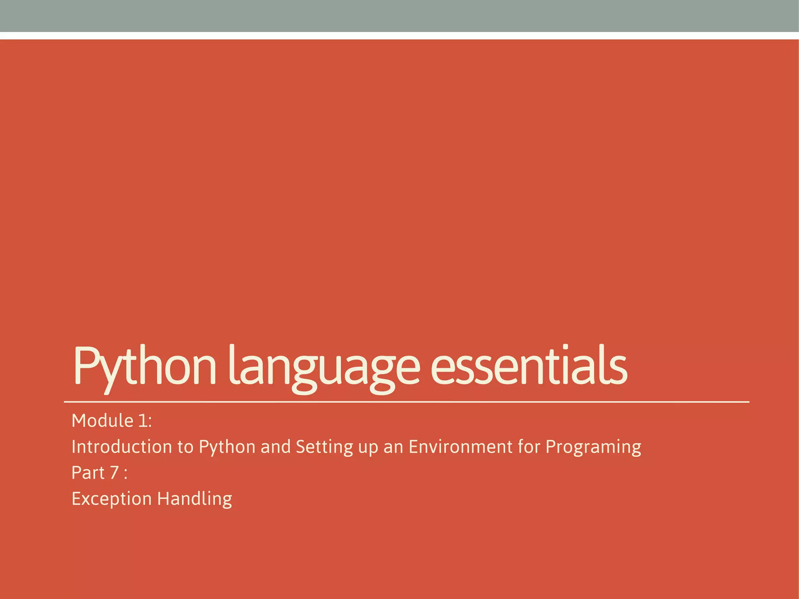Click the word Exception in the last line

[x=112, y=499]
